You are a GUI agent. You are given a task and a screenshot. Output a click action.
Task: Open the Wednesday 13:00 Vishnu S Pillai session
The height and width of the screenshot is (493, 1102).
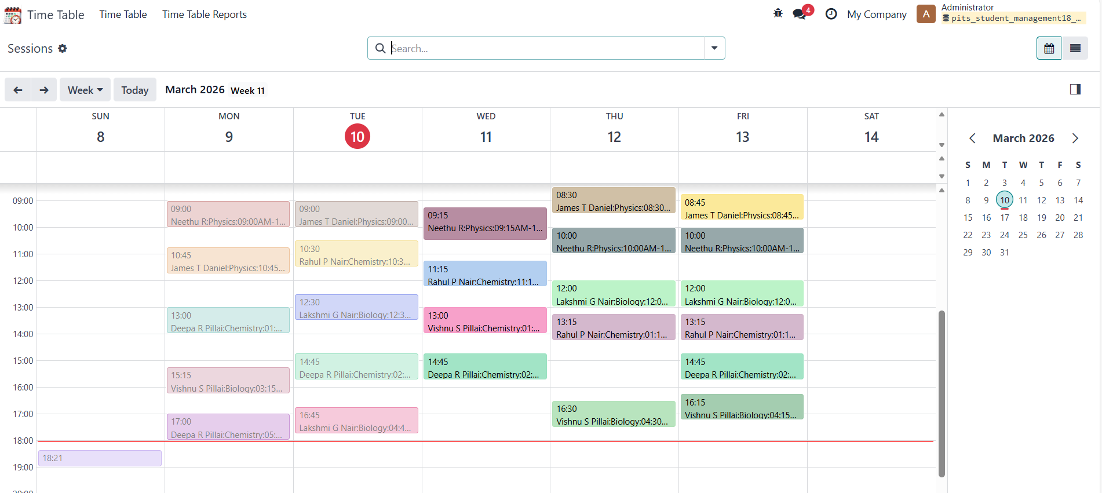pos(485,320)
